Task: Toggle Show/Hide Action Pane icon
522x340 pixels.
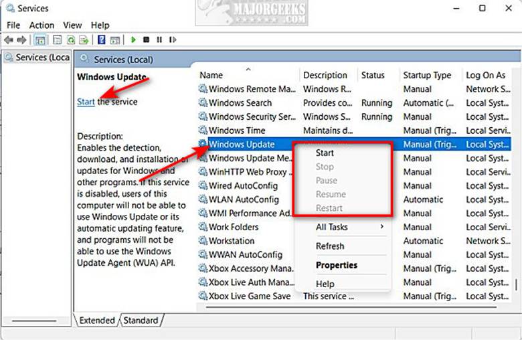Action: tap(115, 40)
